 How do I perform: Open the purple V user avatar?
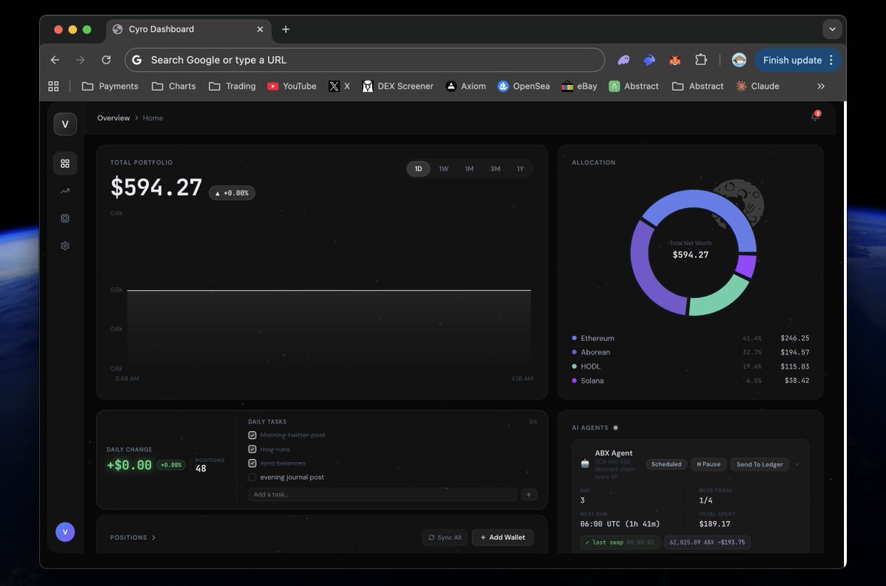(65, 531)
